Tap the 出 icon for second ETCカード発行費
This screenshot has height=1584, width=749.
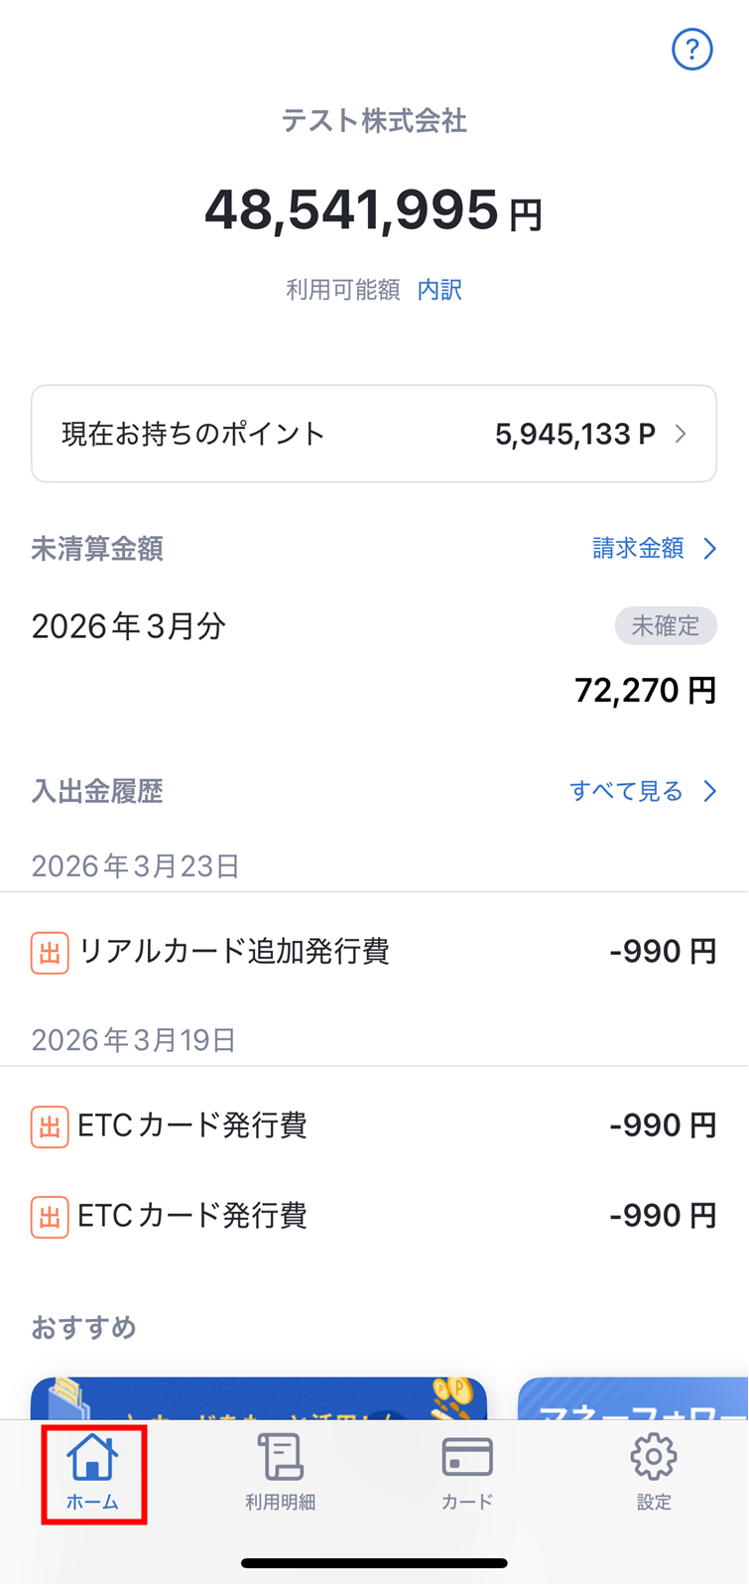click(x=50, y=1217)
